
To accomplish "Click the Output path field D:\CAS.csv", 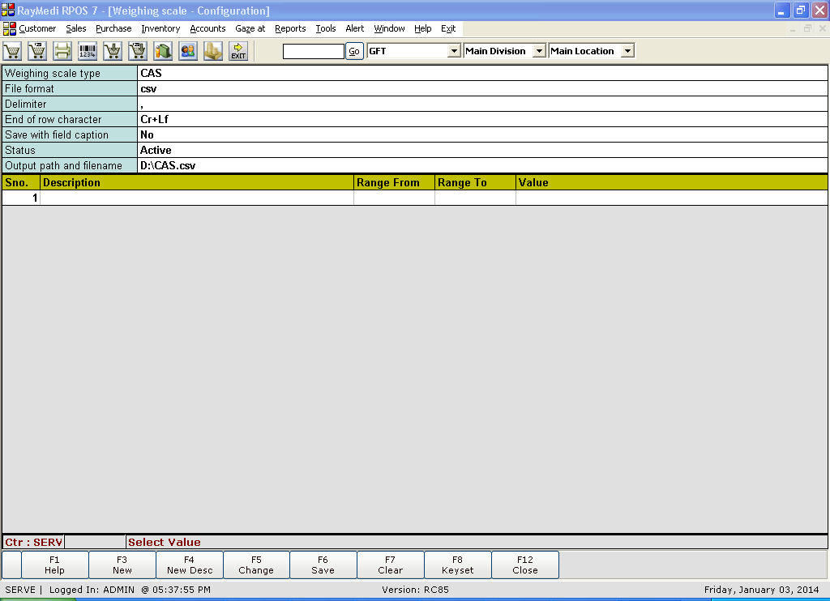I will (482, 166).
